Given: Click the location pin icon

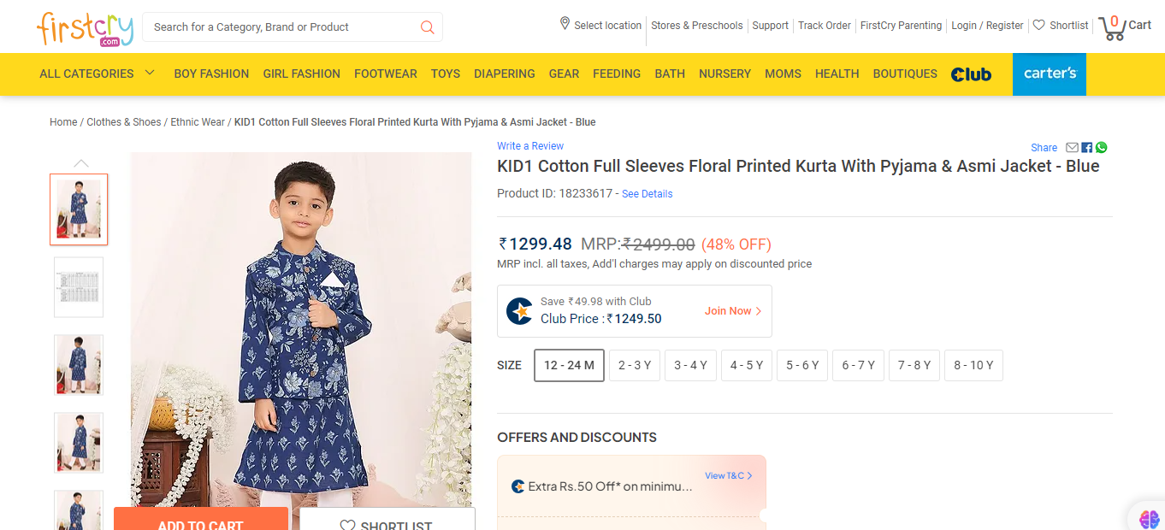Looking at the screenshot, I should (x=565, y=24).
